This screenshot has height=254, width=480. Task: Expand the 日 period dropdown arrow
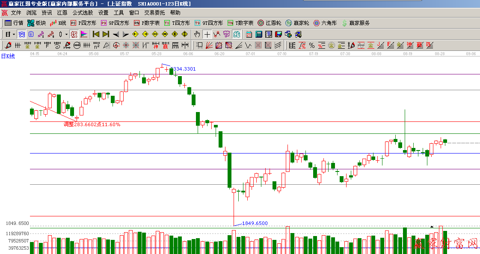(14, 34)
